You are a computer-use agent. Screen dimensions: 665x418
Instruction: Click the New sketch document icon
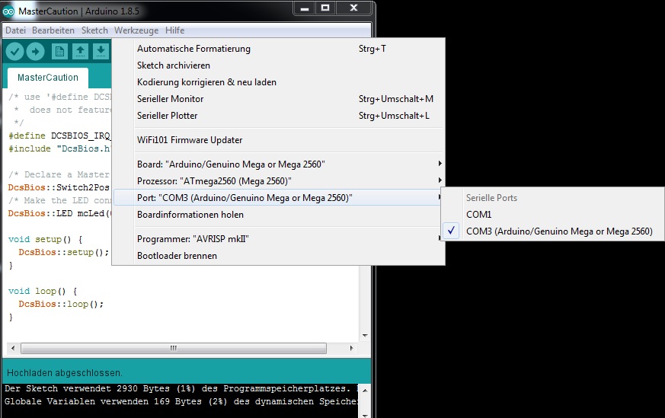click(x=59, y=52)
